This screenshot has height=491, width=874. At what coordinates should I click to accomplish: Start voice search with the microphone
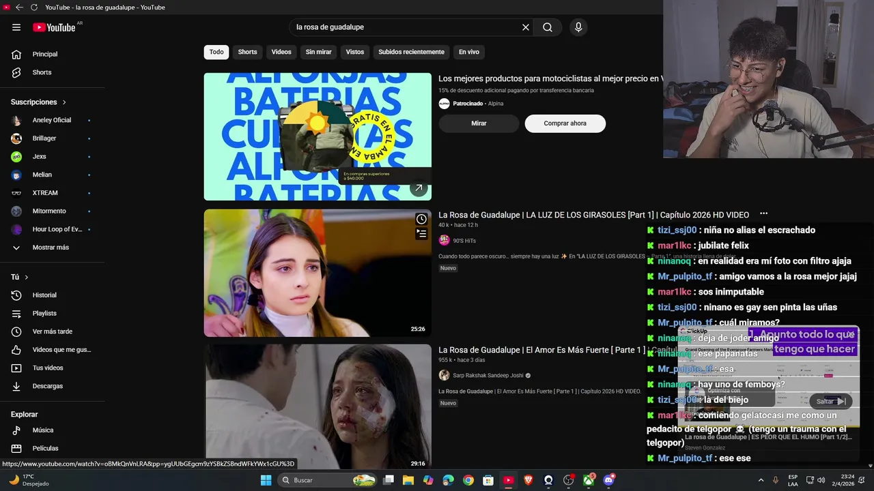[578, 27]
